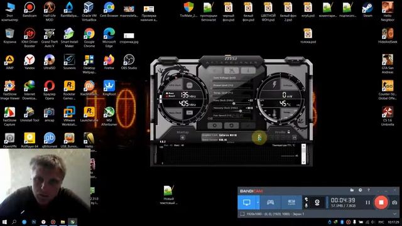
Task: Click Afterburner's reset settings button
Action: pos(231,126)
